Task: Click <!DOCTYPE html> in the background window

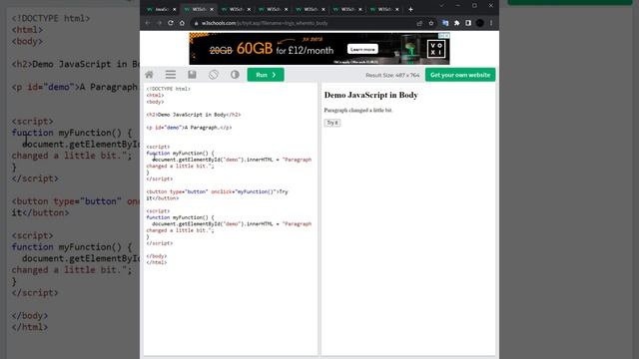Action: point(51,18)
